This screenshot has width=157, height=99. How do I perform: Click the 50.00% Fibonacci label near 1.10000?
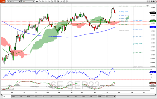pos(124,18)
